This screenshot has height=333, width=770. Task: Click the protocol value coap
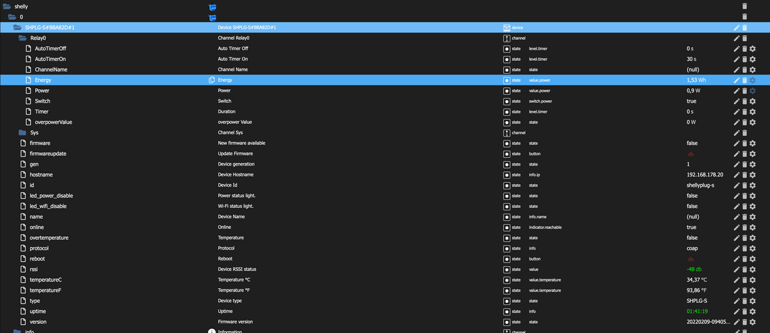pos(692,248)
